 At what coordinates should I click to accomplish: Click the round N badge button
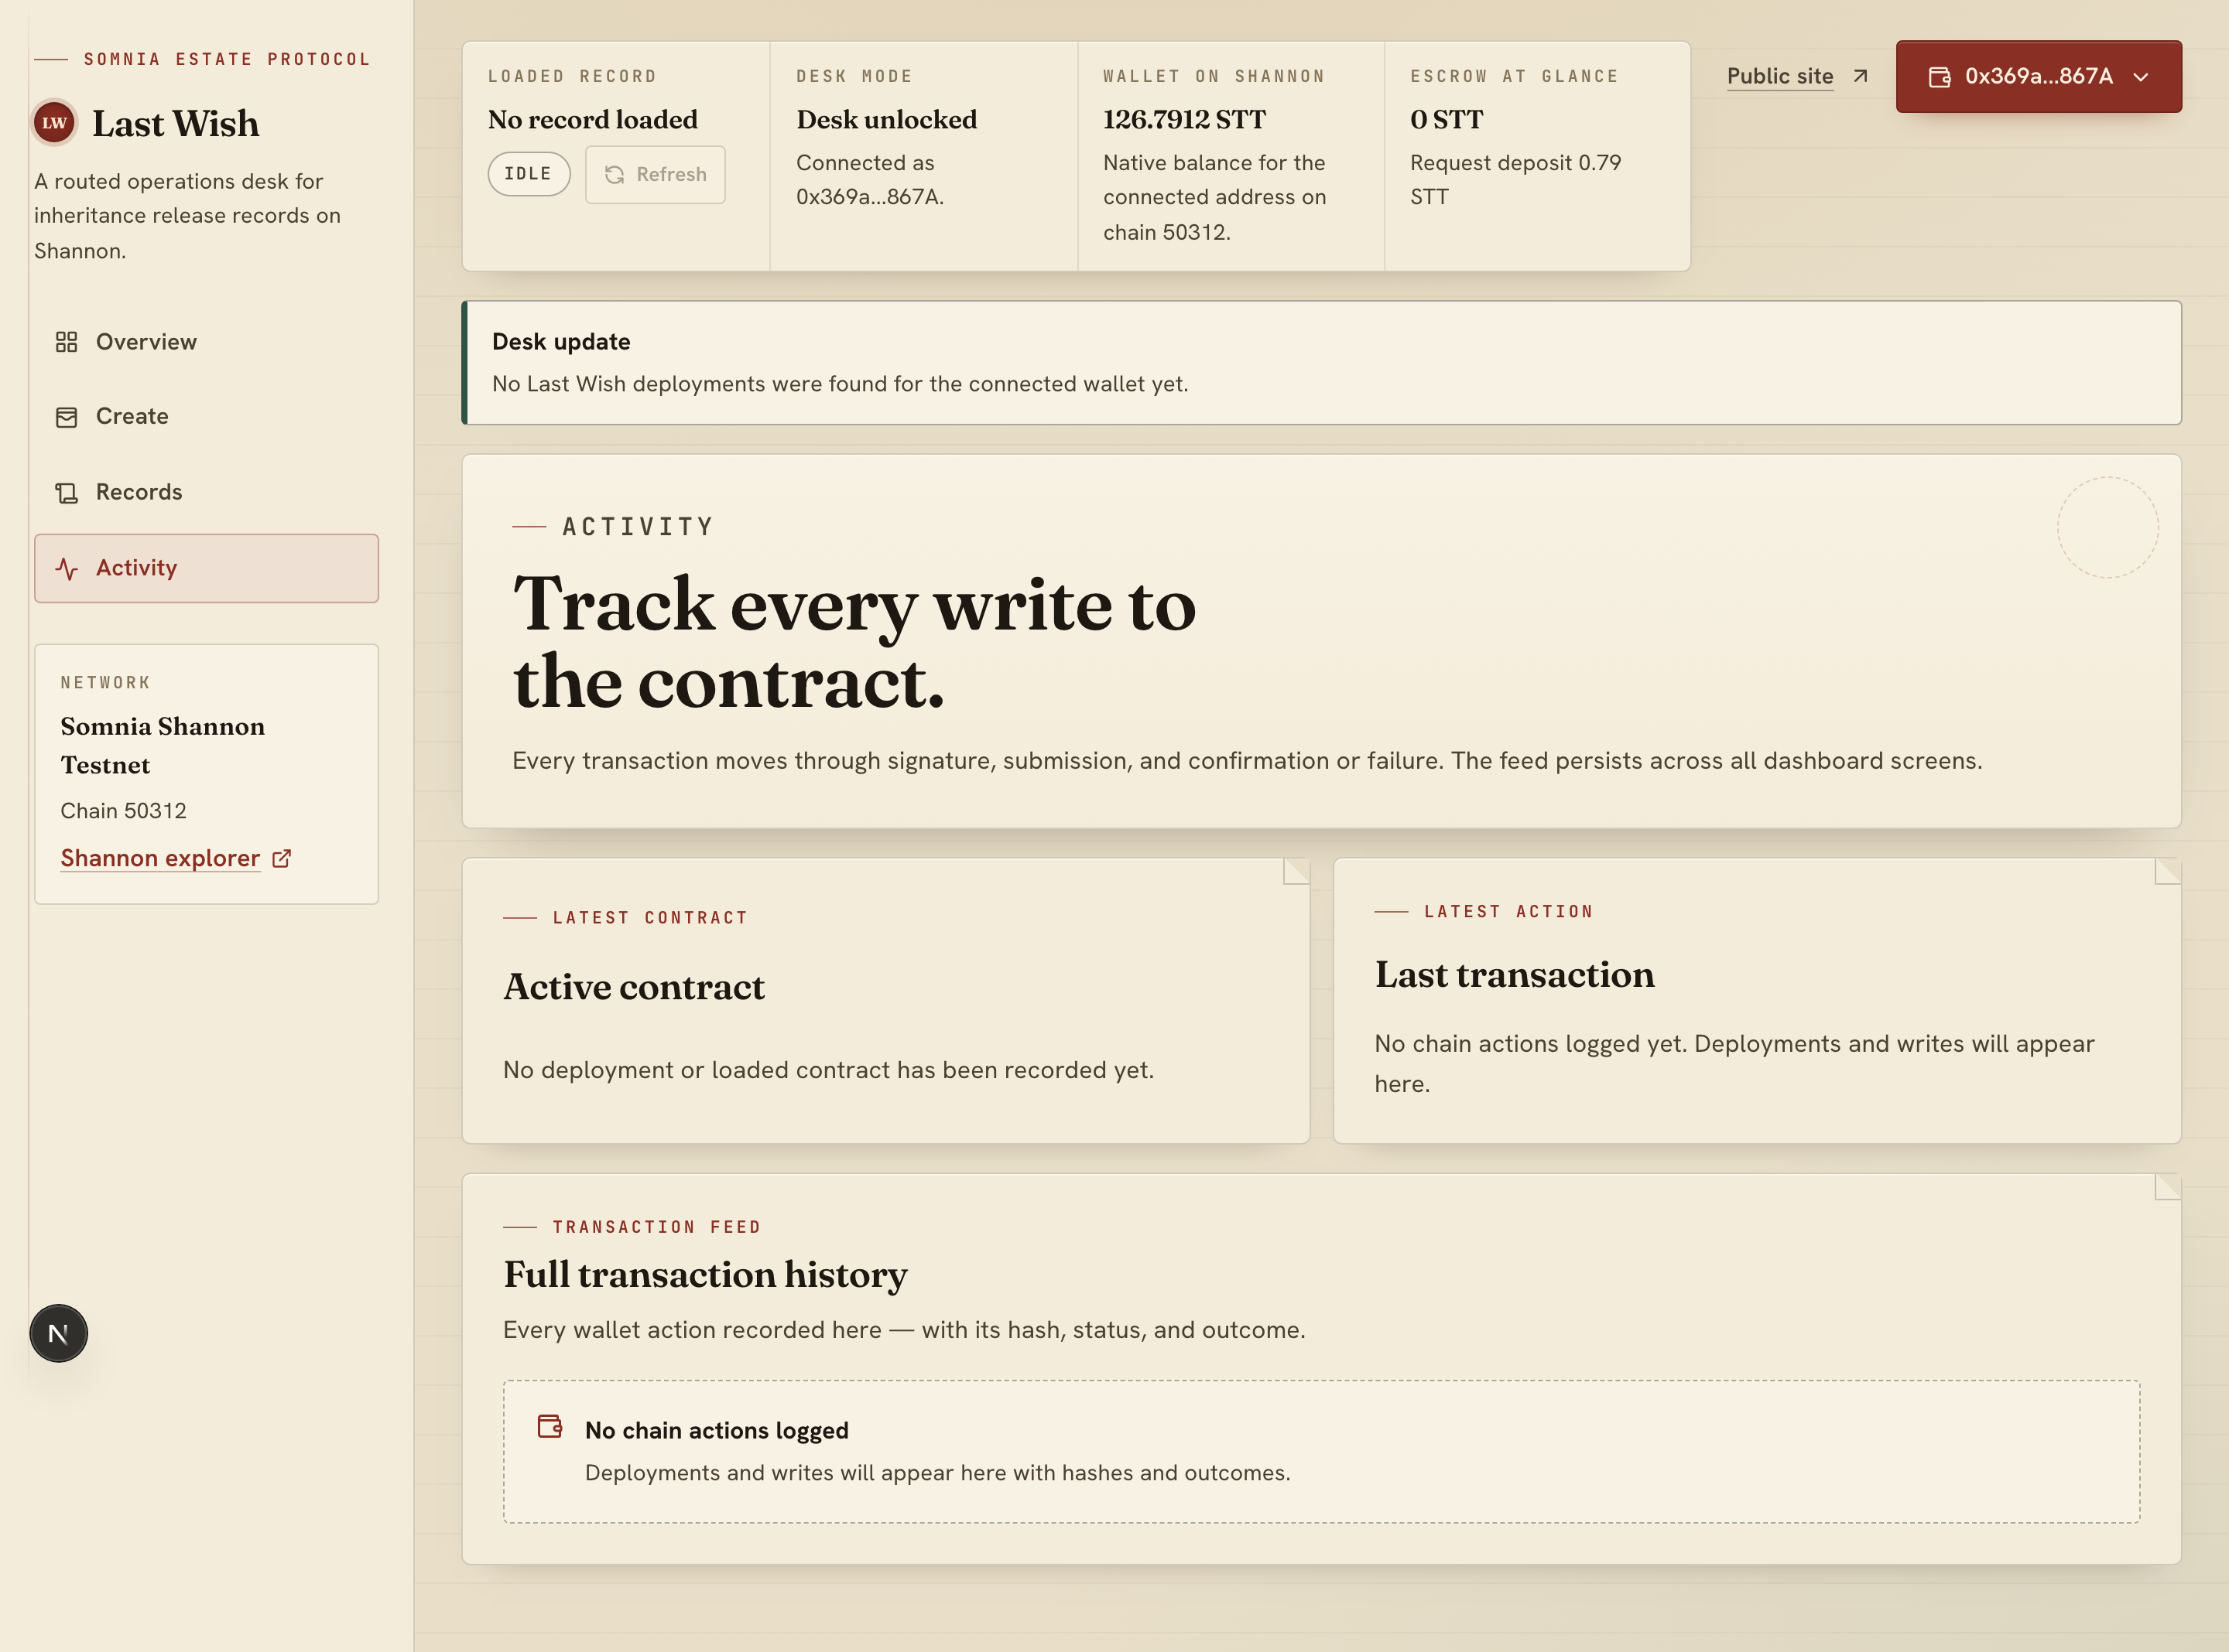[58, 1333]
